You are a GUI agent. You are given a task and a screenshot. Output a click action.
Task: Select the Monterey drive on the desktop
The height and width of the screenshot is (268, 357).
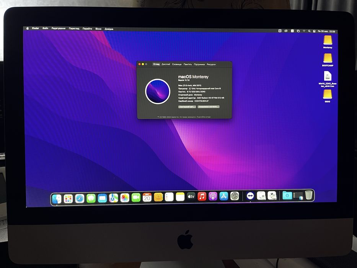coord(328,42)
